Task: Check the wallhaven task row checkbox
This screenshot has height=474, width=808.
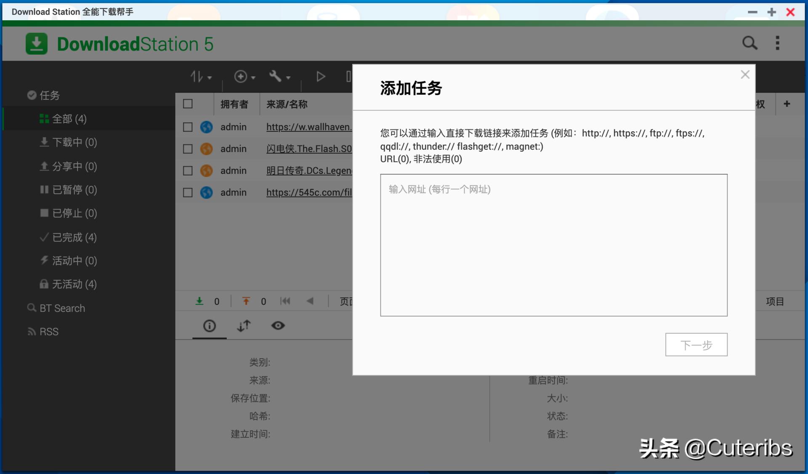Action: [188, 127]
